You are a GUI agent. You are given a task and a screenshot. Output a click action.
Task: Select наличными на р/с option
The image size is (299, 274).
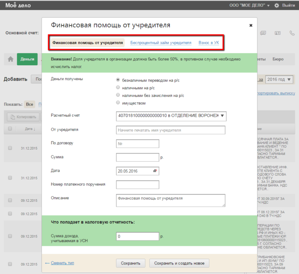tap(118, 87)
